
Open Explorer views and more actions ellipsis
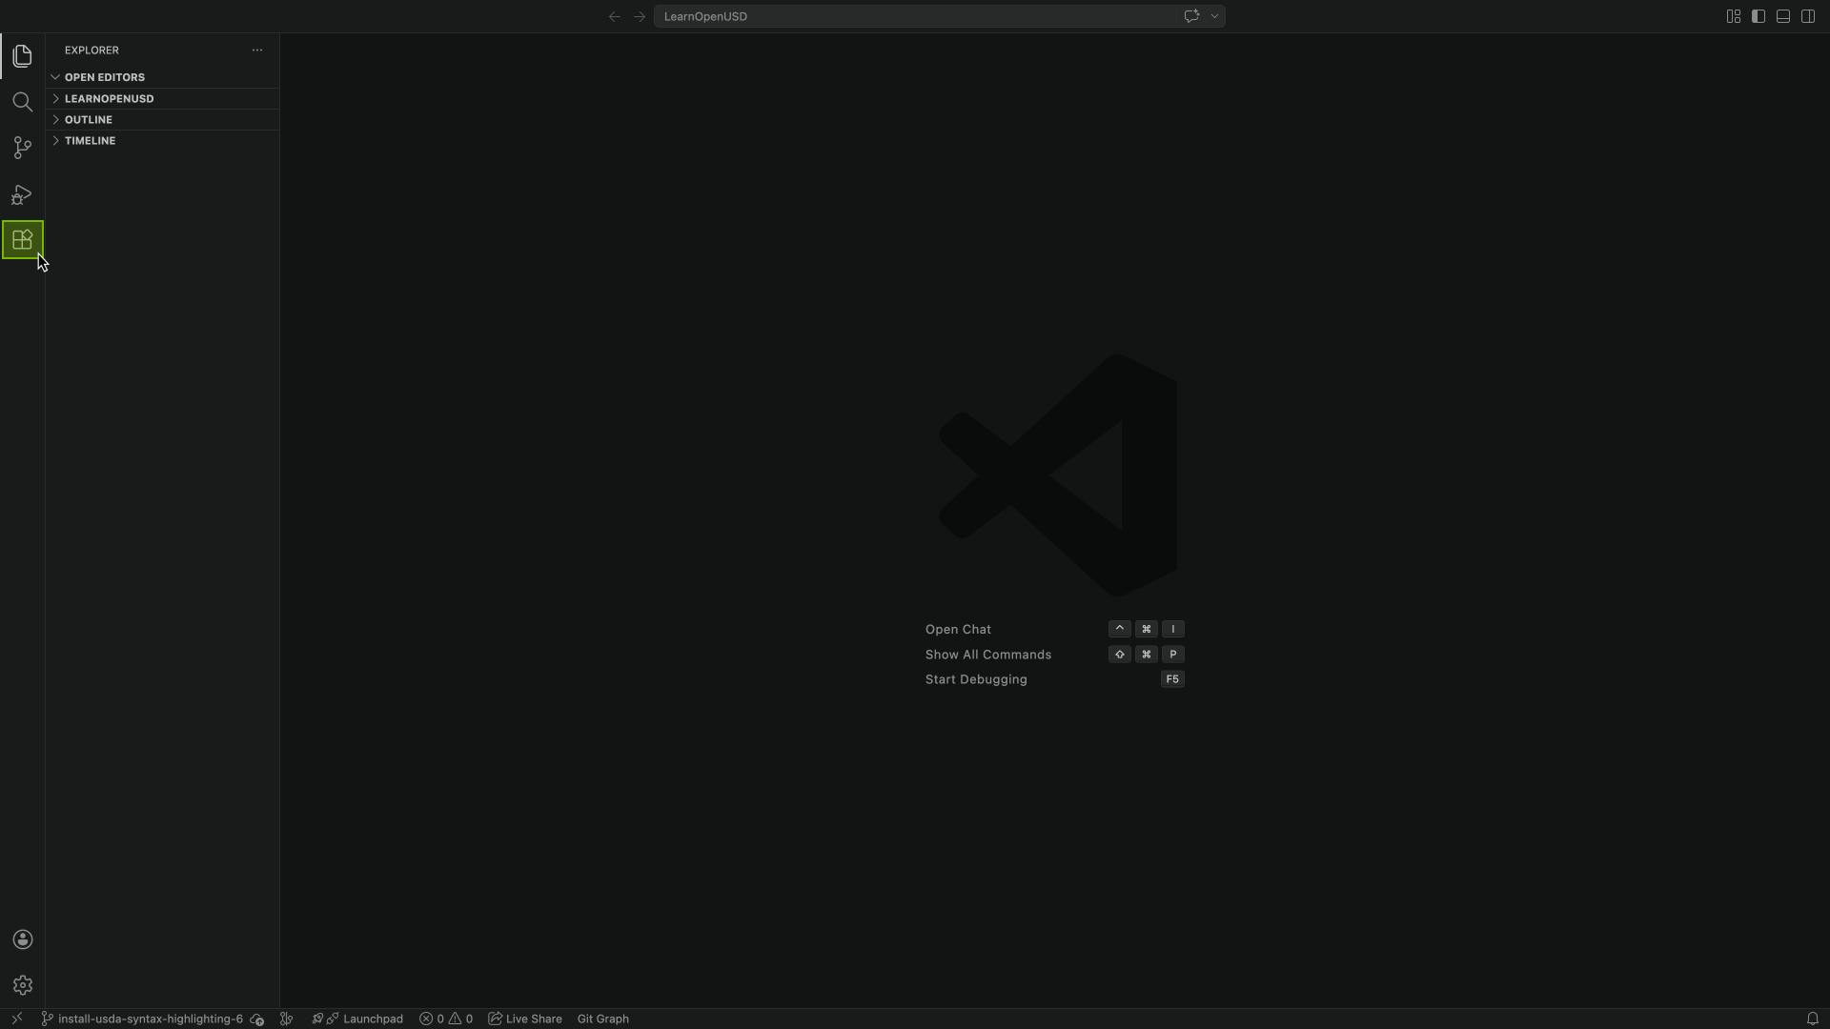[x=257, y=50]
